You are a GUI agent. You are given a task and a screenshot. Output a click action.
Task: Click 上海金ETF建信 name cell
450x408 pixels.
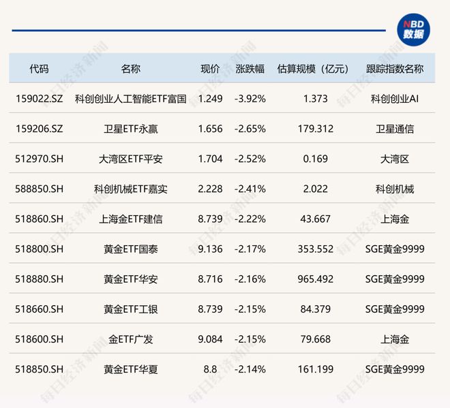131,219
